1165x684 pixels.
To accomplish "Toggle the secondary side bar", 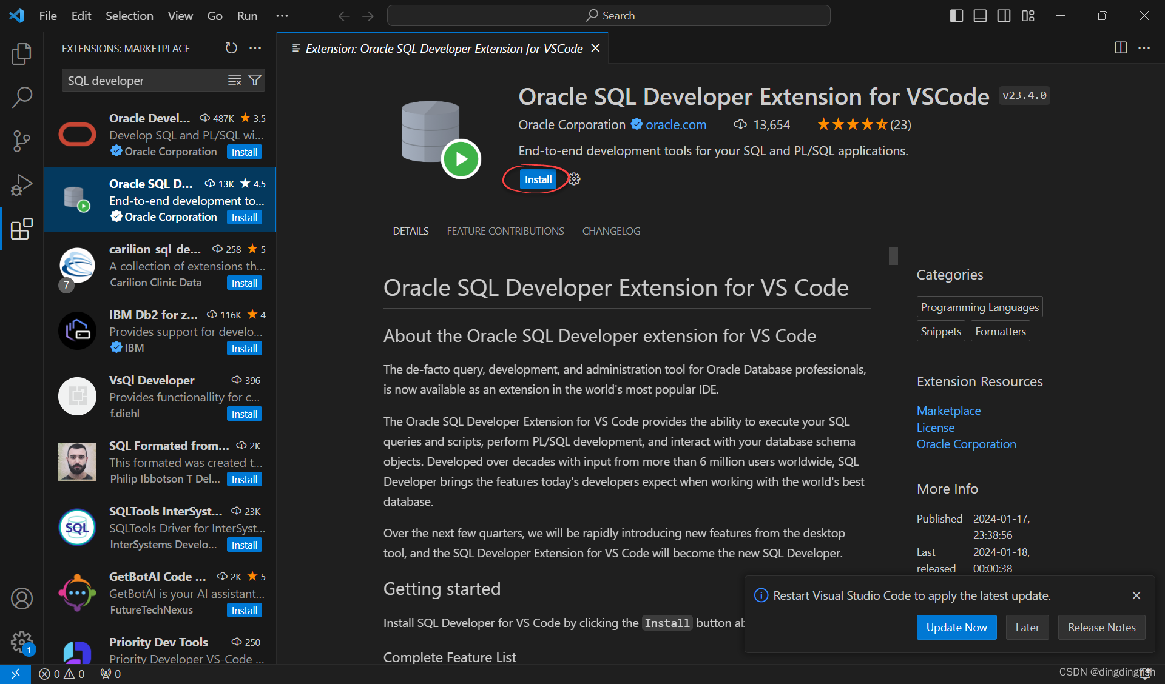I will coord(1004,16).
